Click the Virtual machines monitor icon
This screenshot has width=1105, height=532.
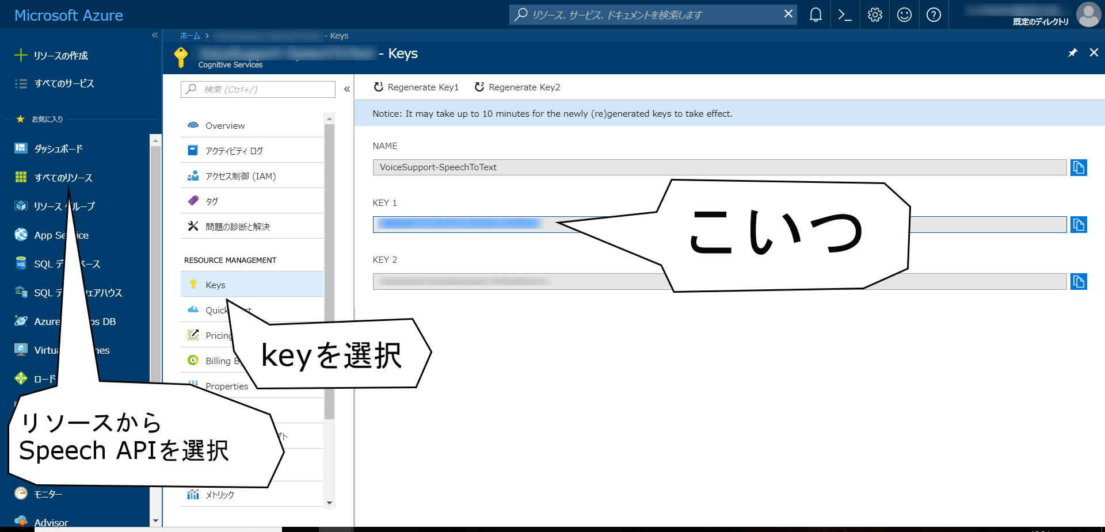tap(21, 349)
